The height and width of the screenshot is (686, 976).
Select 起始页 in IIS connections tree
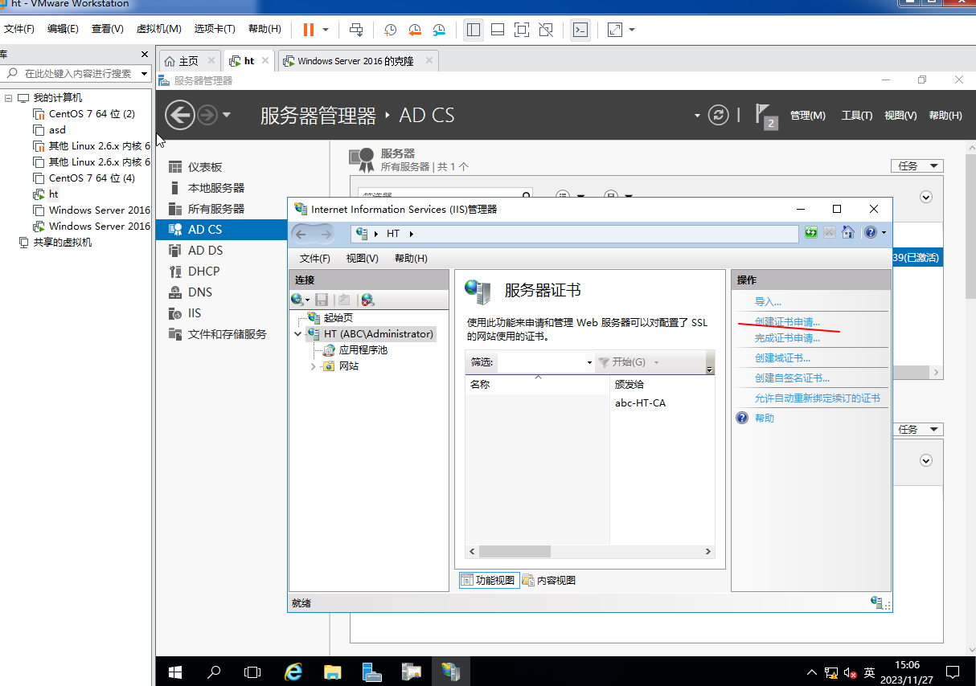tap(338, 318)
